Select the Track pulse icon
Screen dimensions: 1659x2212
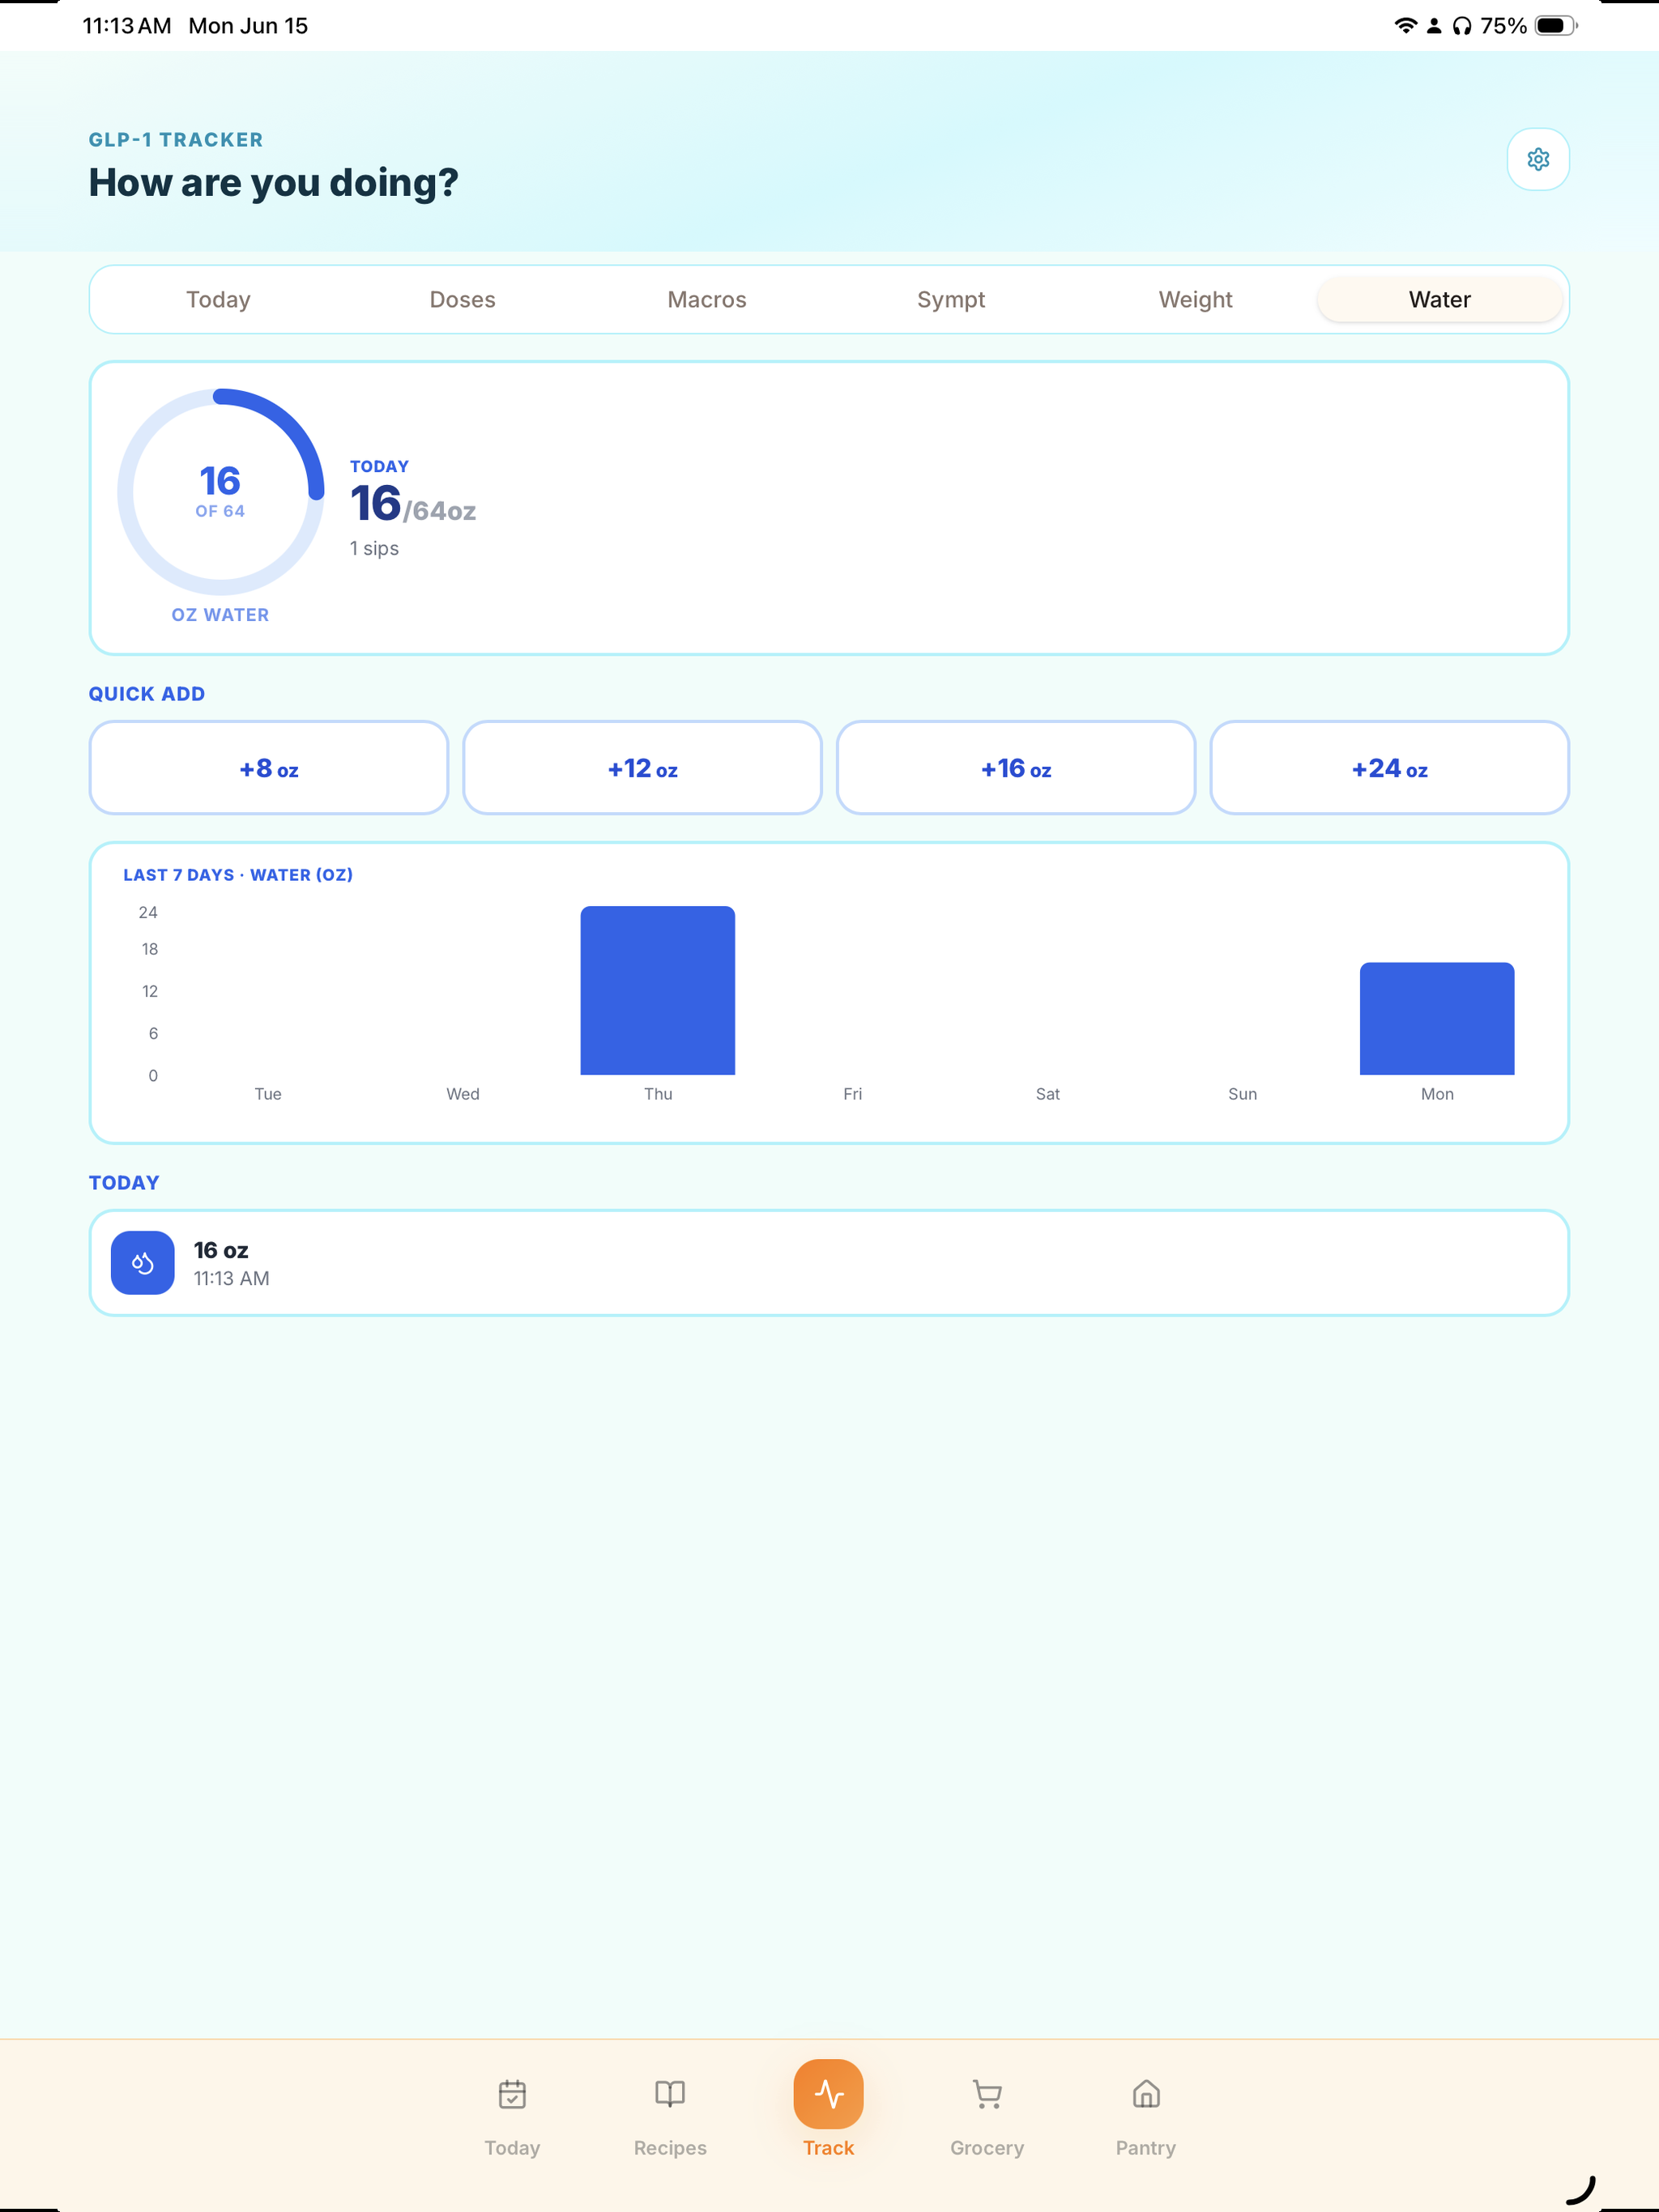click(829, 2093)
